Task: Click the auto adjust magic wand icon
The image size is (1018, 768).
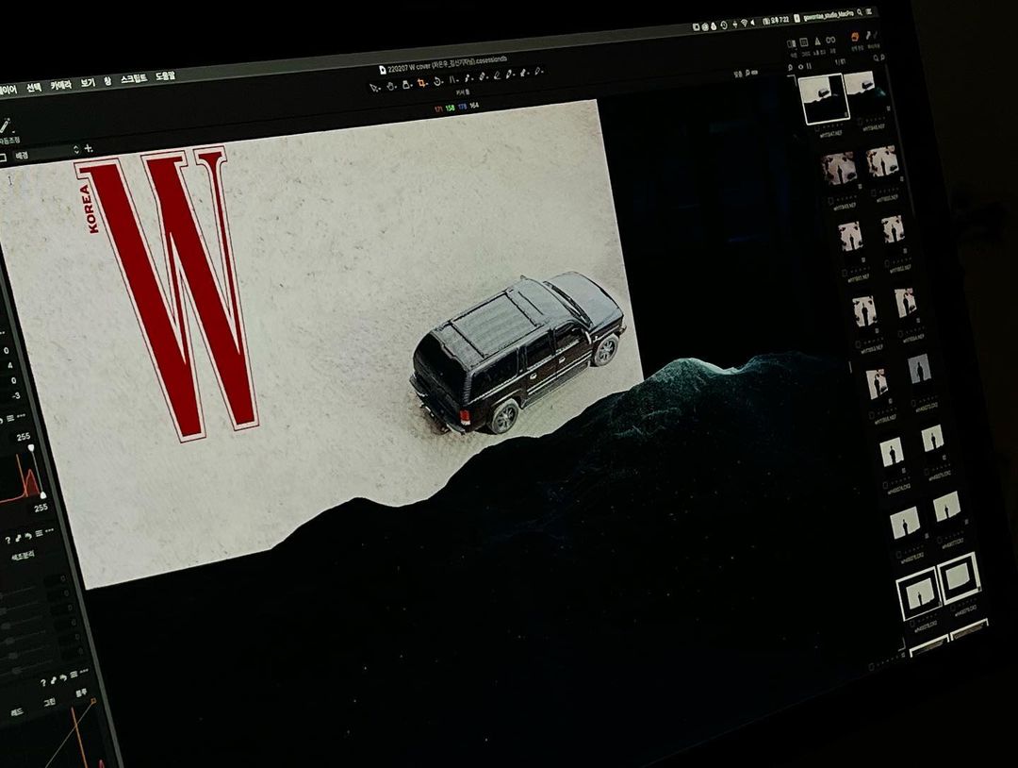Action: coord(4,127)
